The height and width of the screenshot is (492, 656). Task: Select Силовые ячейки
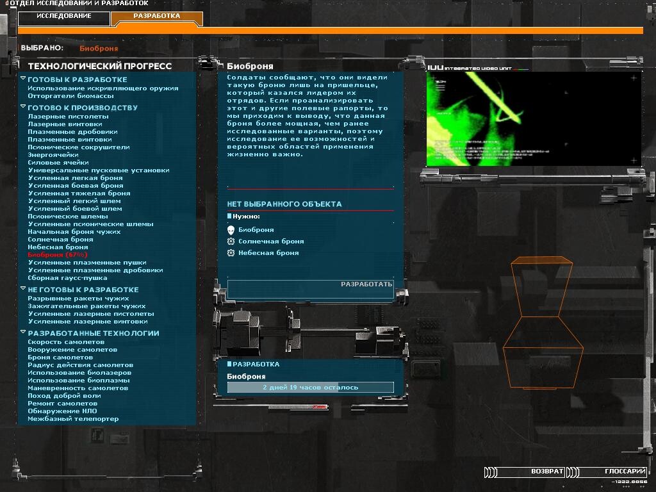pyautogui.click(x=58, y=163)
